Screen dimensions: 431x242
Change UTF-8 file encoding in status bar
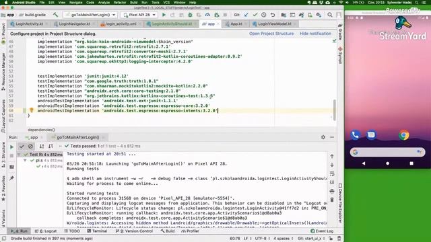click(262, 239)
